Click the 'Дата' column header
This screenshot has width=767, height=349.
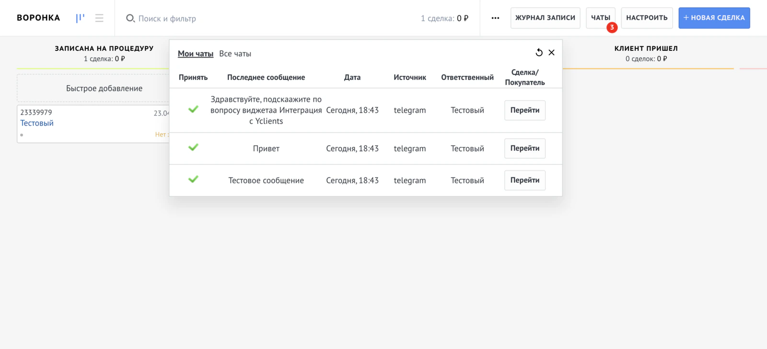pos(352,77)
